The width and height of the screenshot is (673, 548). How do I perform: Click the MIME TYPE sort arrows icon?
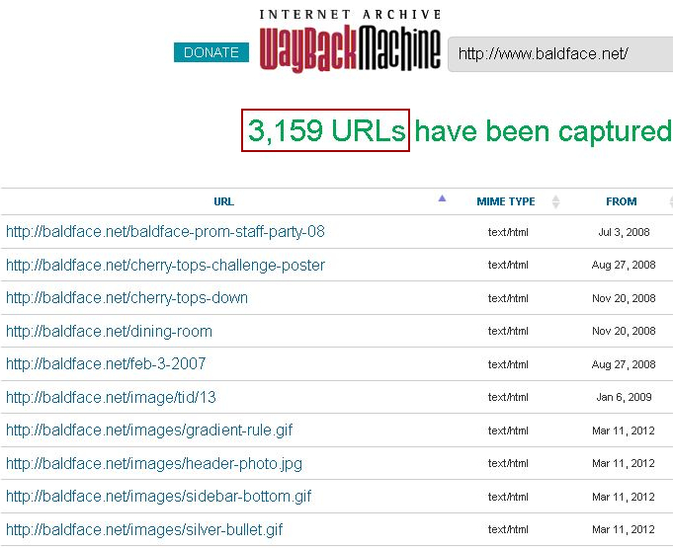click(x=555, y=201)
